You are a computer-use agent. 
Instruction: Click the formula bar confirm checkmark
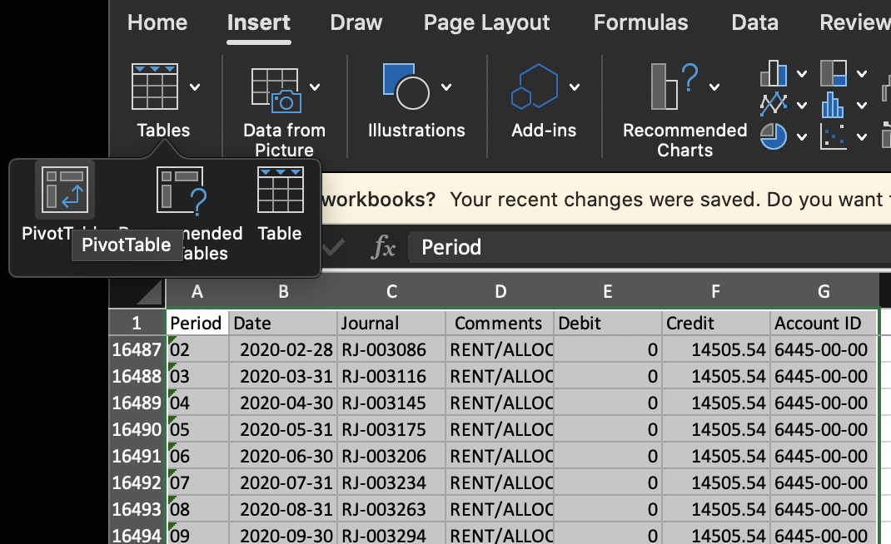coord(333,247)
